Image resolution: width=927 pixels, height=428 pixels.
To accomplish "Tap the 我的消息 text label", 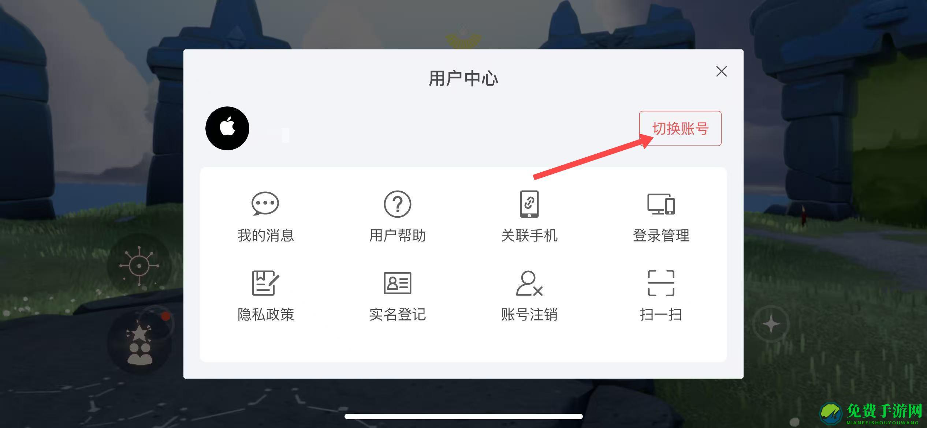I will 265,235.
